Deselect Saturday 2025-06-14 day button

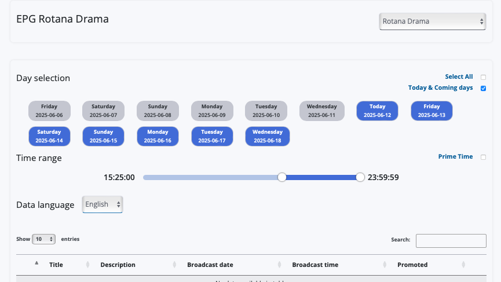(49, 137)
